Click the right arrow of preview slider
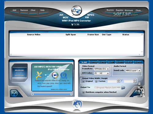Image resolution: width=153 pixels, height=114 pixels. point(71,94)
